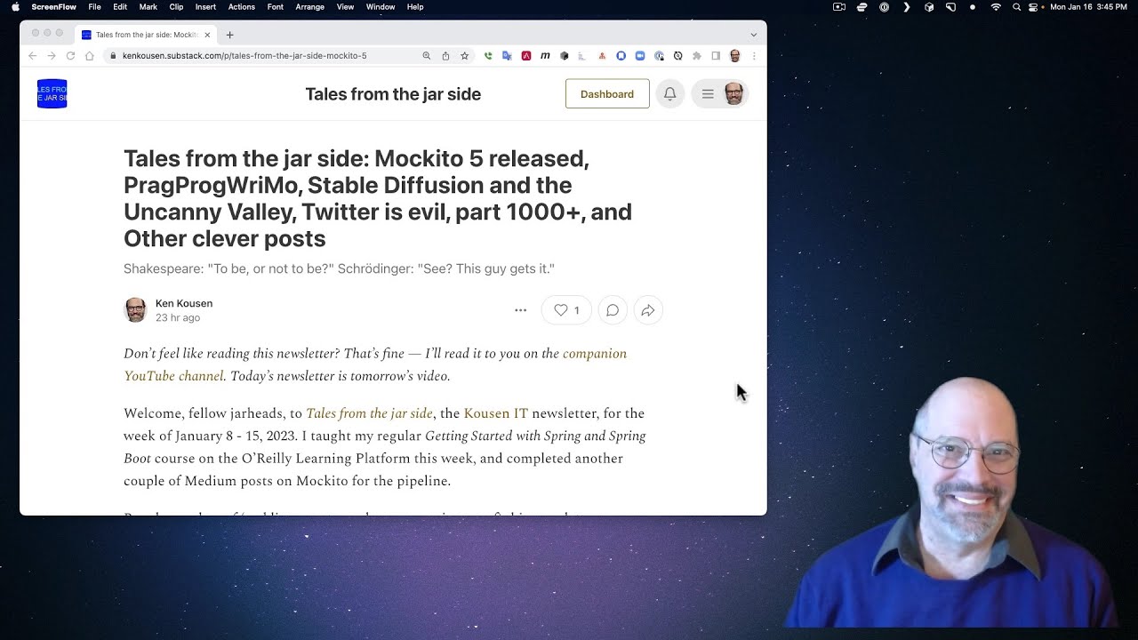Viewport: 1138px width, 640px height.
Task: Open the Kousen IT link
Action: click(x=496, y=413)
